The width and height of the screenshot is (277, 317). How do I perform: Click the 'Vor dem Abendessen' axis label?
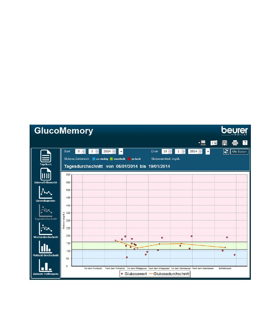coord(181,268)
